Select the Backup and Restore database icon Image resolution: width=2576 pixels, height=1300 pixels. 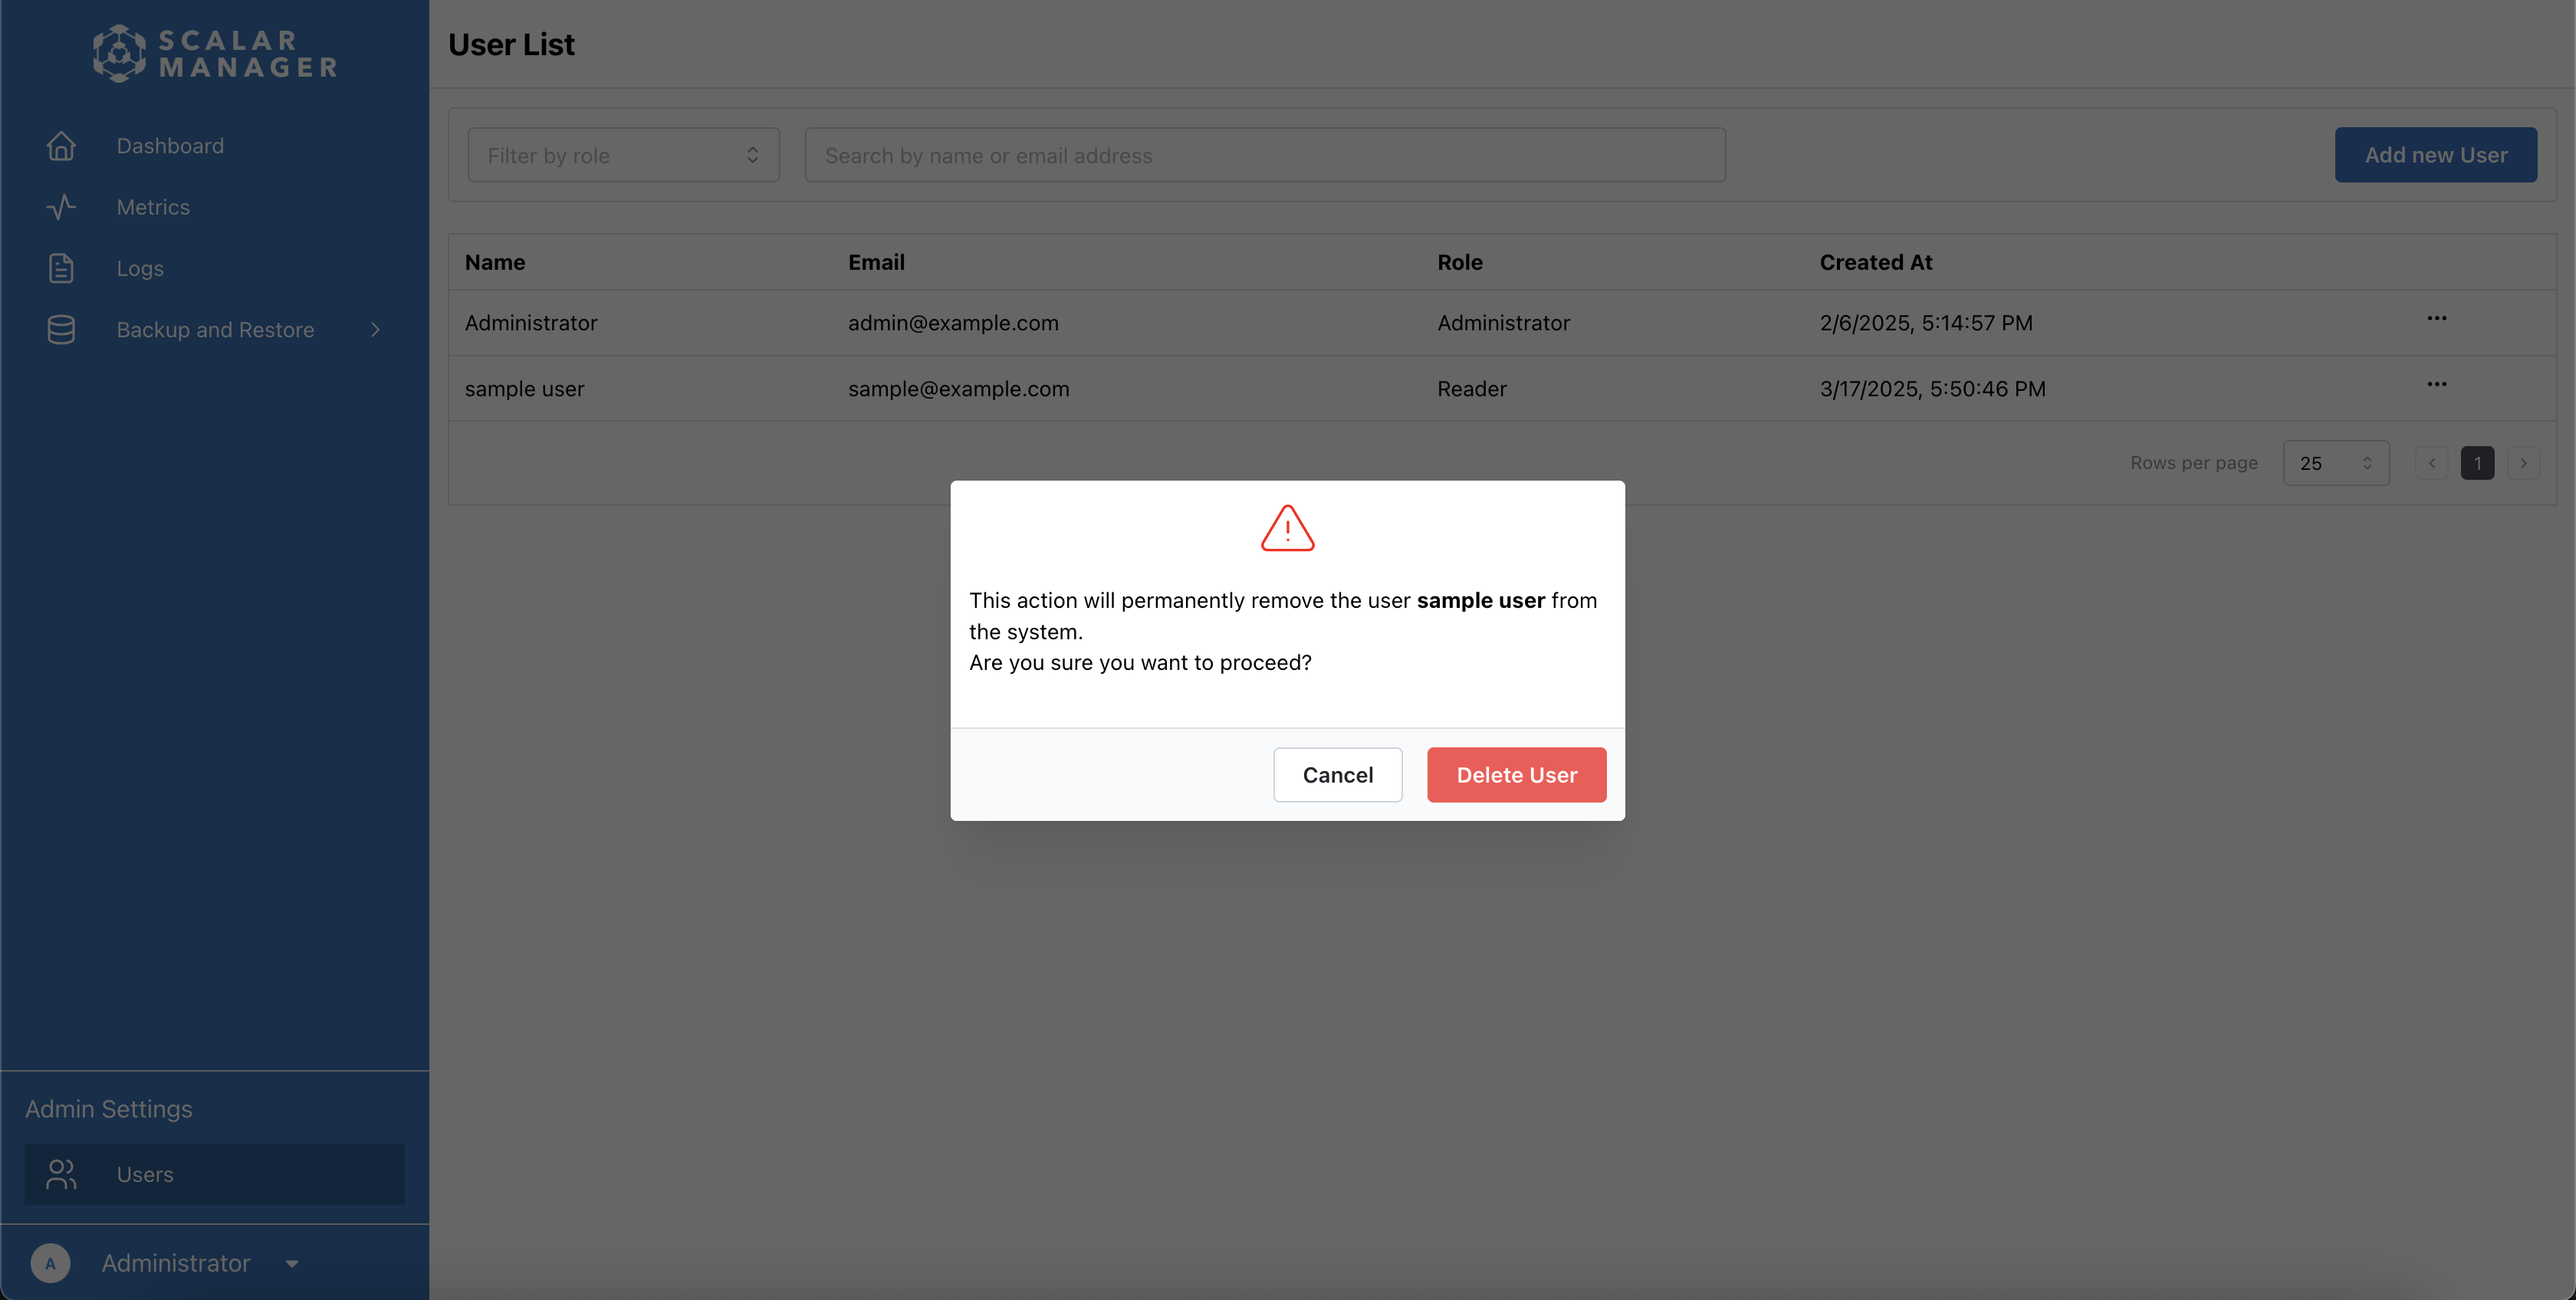[x=61, y=329]
